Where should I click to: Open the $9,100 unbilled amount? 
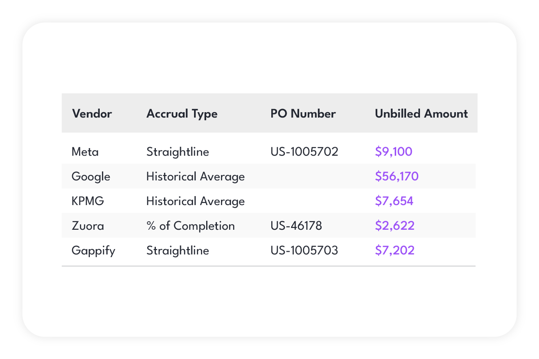pos(393,152)
